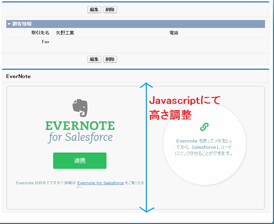Click the 編集 button below Fax row
Image resolution: width=274 pixels, height=224 pixels.
click(94, 59)
